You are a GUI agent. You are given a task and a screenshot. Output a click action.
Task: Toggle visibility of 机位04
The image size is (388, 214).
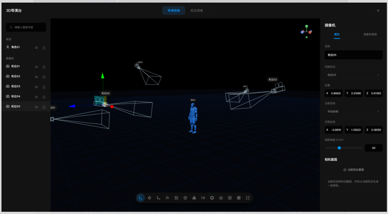tap(36, 97)
